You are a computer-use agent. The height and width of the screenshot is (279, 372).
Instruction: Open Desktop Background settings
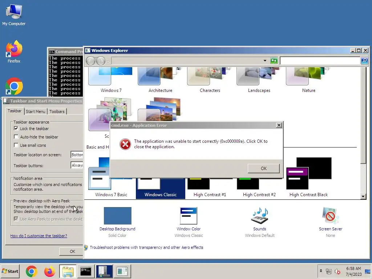[x=117, y=222]
